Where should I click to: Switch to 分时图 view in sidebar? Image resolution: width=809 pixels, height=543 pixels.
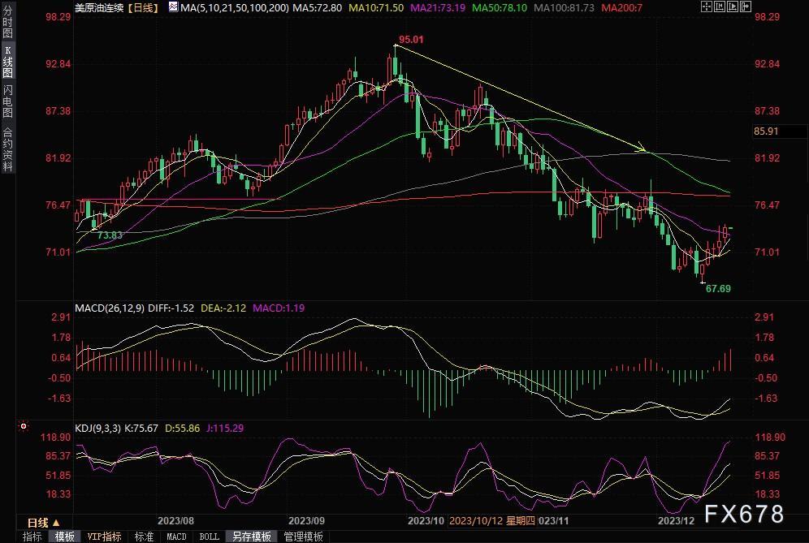pos(8,22)
